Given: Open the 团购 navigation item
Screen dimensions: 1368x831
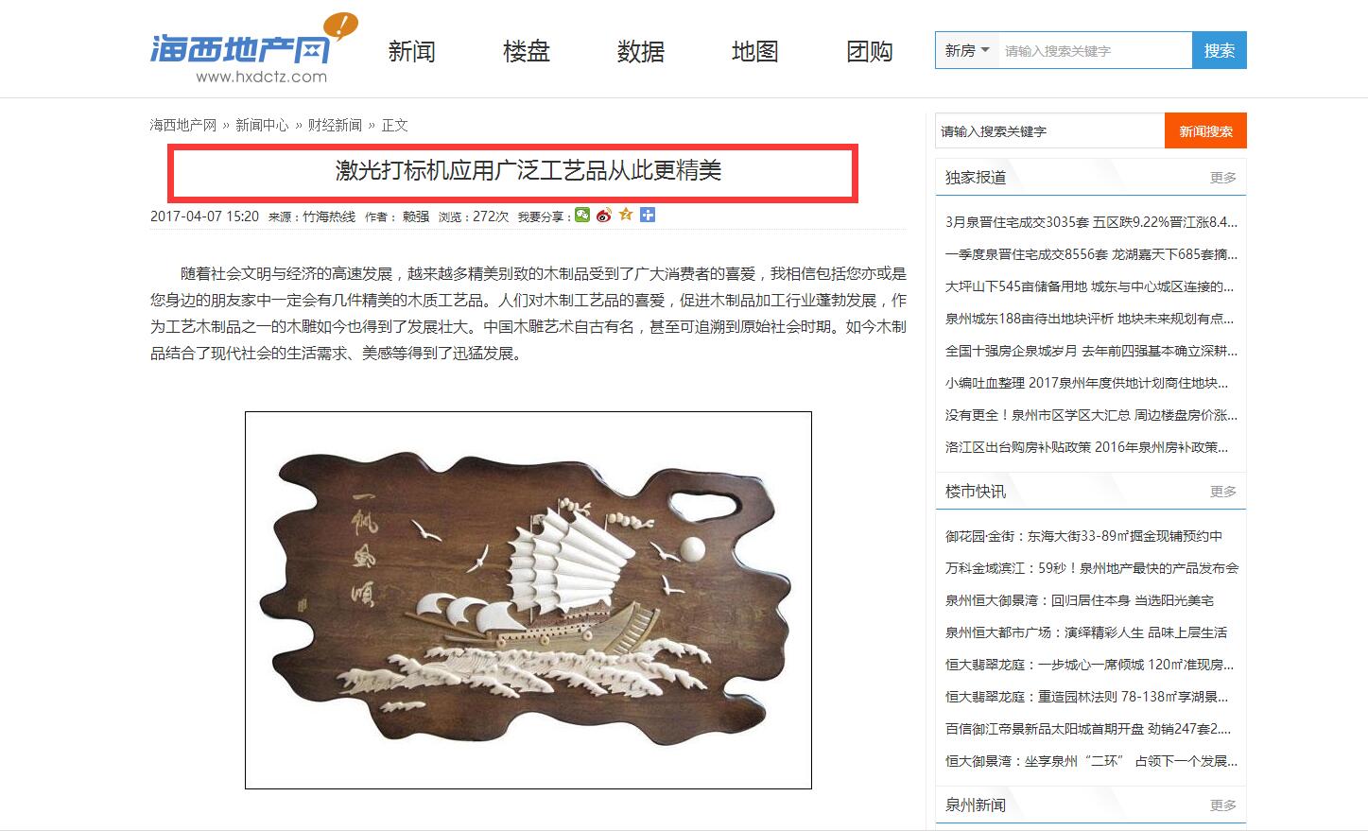Looking at the screenshot, I should coord(870,51).
